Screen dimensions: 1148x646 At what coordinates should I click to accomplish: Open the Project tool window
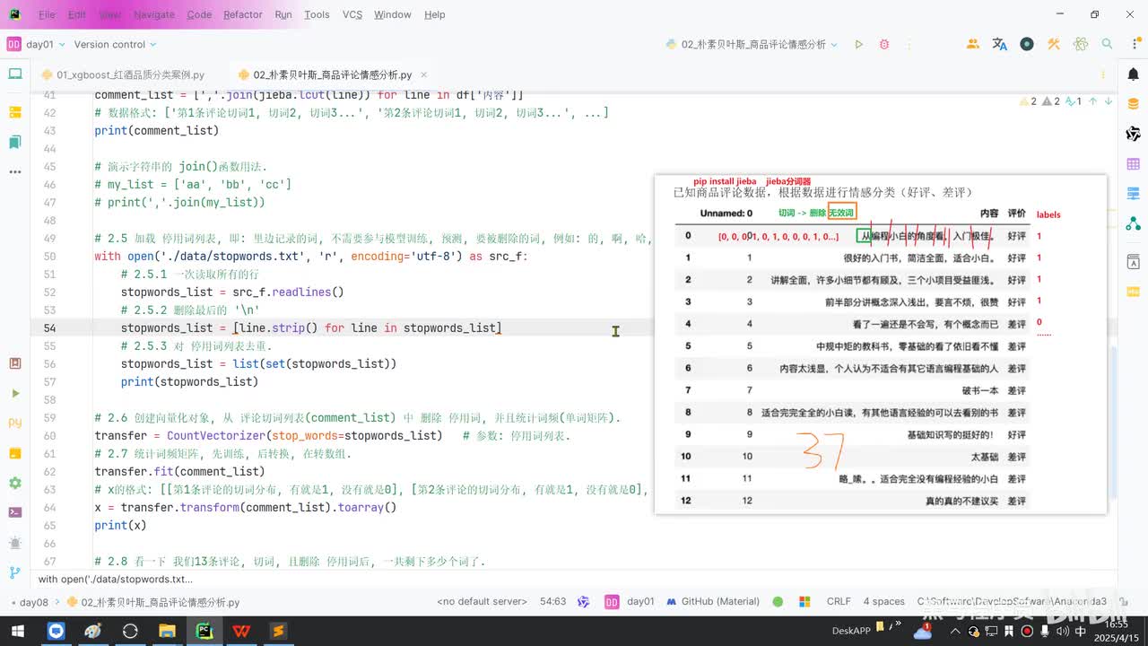pyautogui.click(x=14, y=75)
